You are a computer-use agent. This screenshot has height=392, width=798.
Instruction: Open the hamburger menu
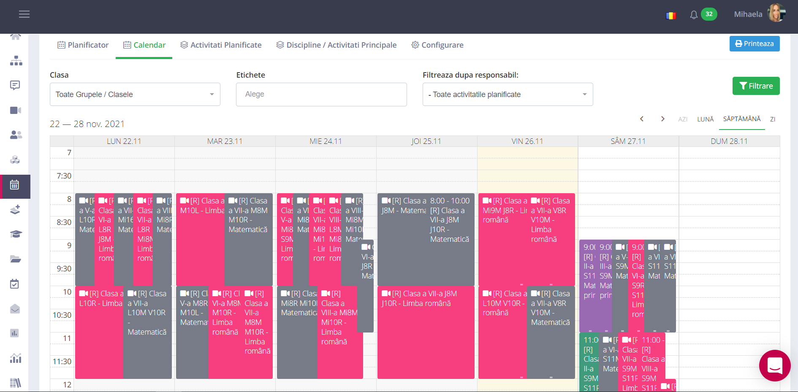tap(24, 14)
